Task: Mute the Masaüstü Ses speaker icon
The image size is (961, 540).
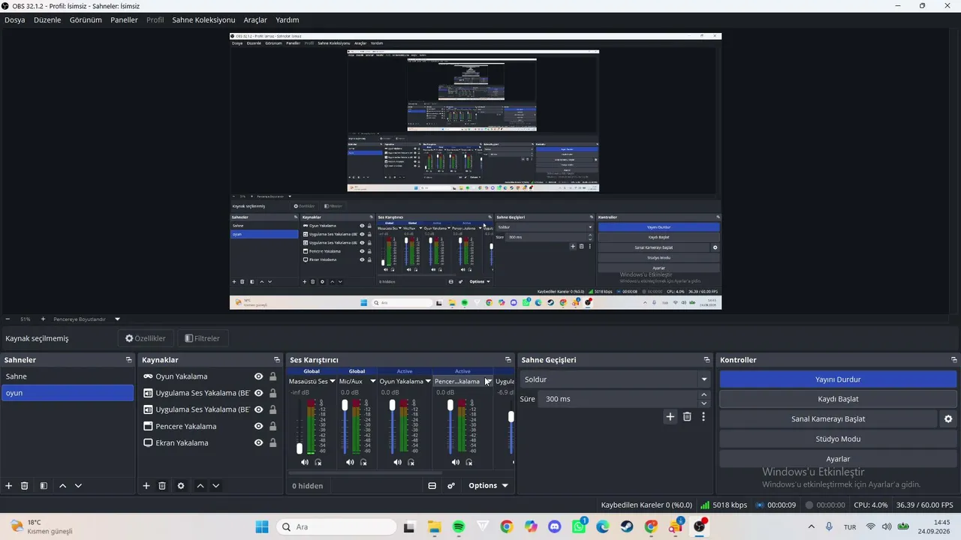Action: point(305,462)
